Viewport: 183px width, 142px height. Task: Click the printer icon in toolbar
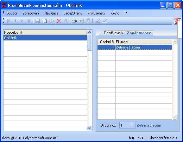pyautogui.click(x=74, y=21)
